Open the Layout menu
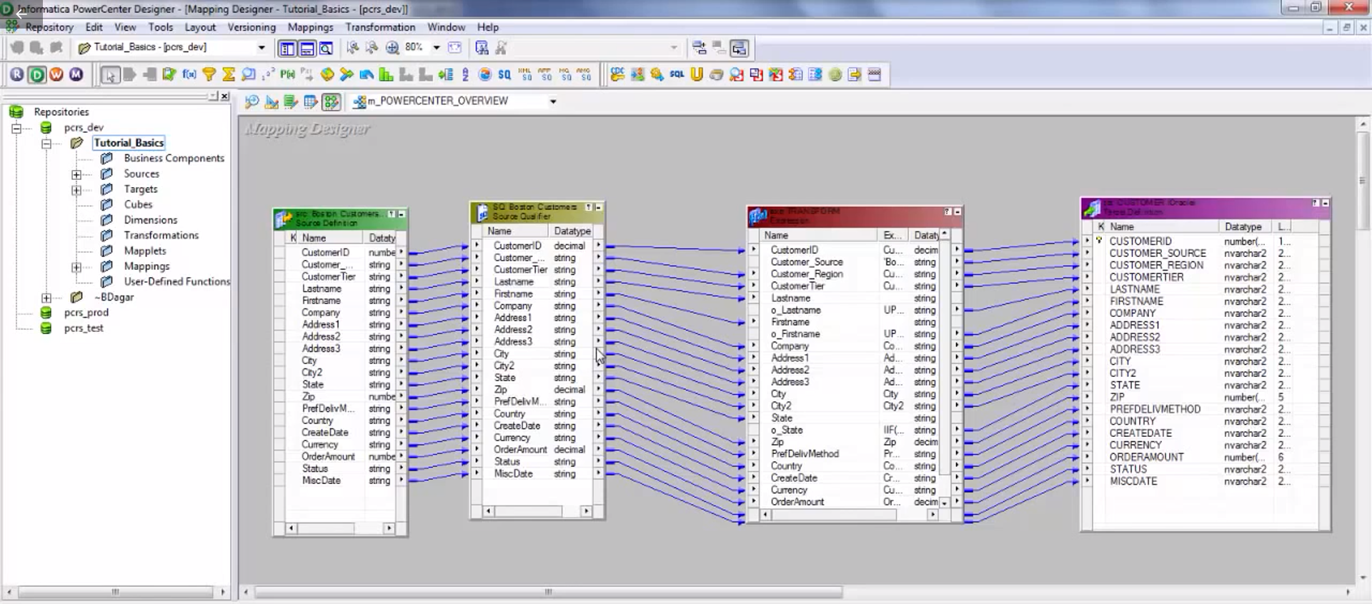 [x=200, y=27]
